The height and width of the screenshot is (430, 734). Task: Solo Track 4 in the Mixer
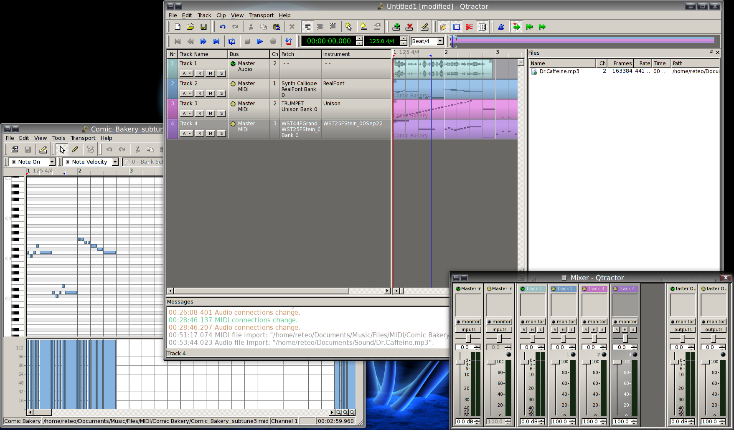(633, 330)
